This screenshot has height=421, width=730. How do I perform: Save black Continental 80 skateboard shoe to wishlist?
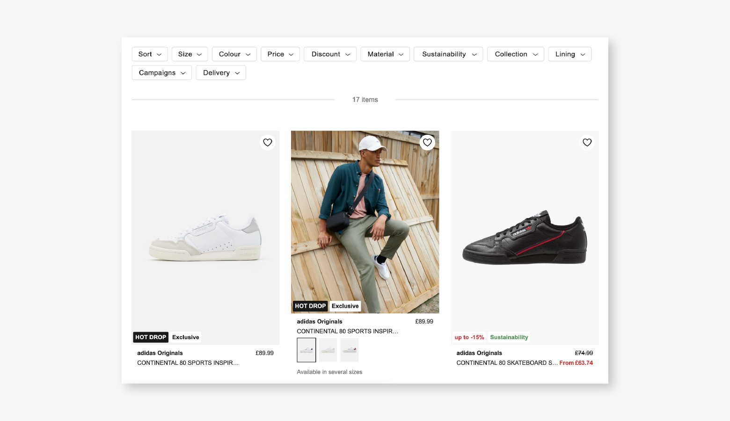click(x=587, y=142)
